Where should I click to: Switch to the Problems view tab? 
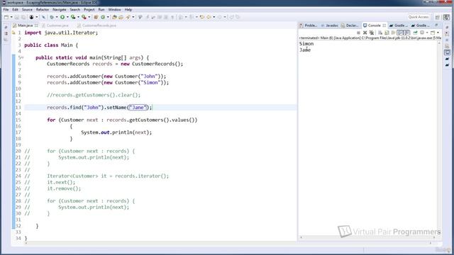(309, 25)
